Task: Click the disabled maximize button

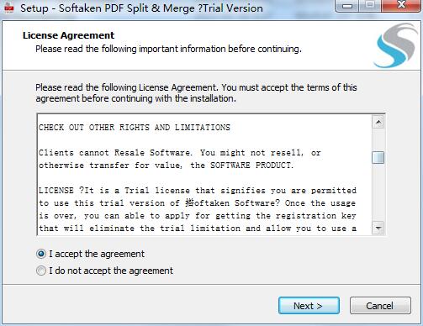Action: [370, 6]
